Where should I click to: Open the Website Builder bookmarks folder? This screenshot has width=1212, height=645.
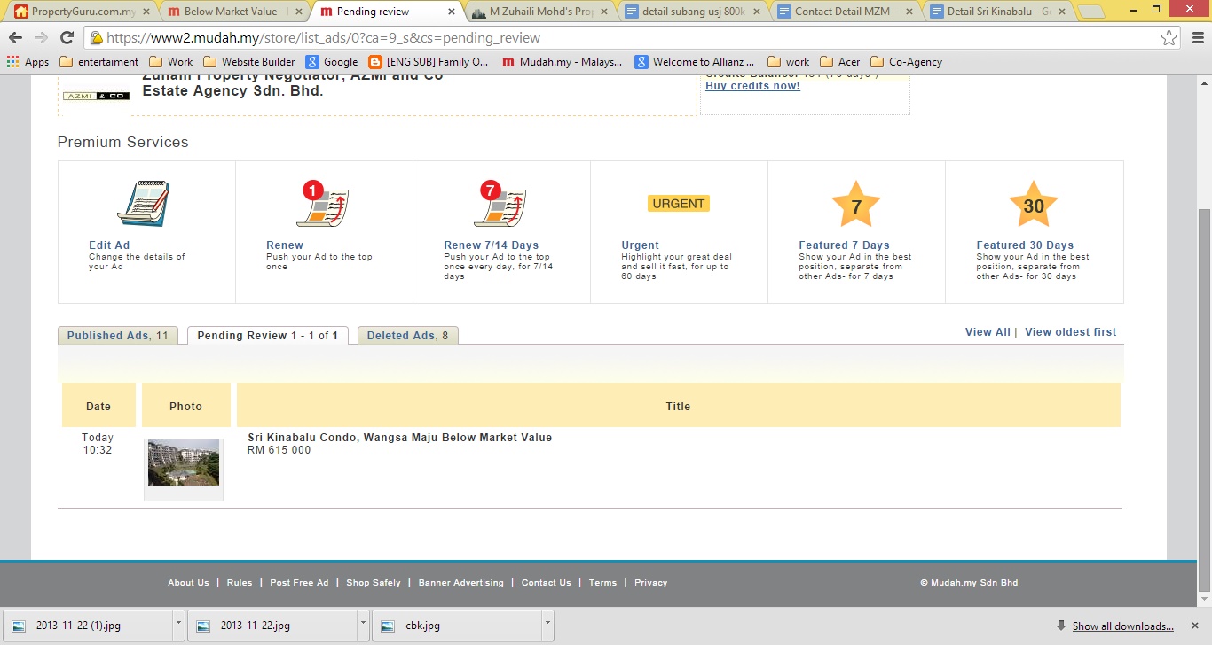coord(249,62)
